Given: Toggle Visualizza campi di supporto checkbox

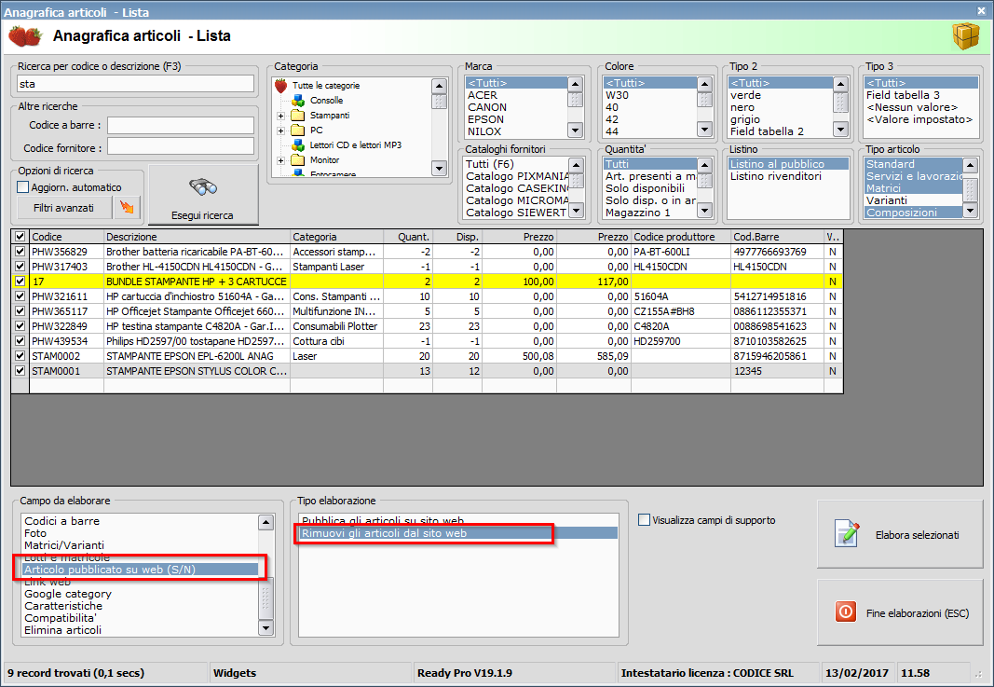Looking at the screenshot, I should (644, 520).
